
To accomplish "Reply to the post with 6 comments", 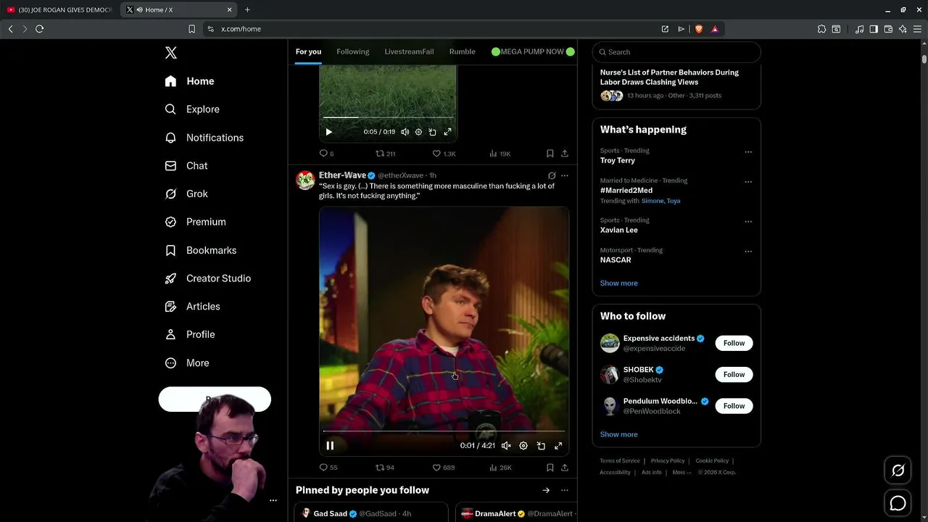I will tap(326, 154).
